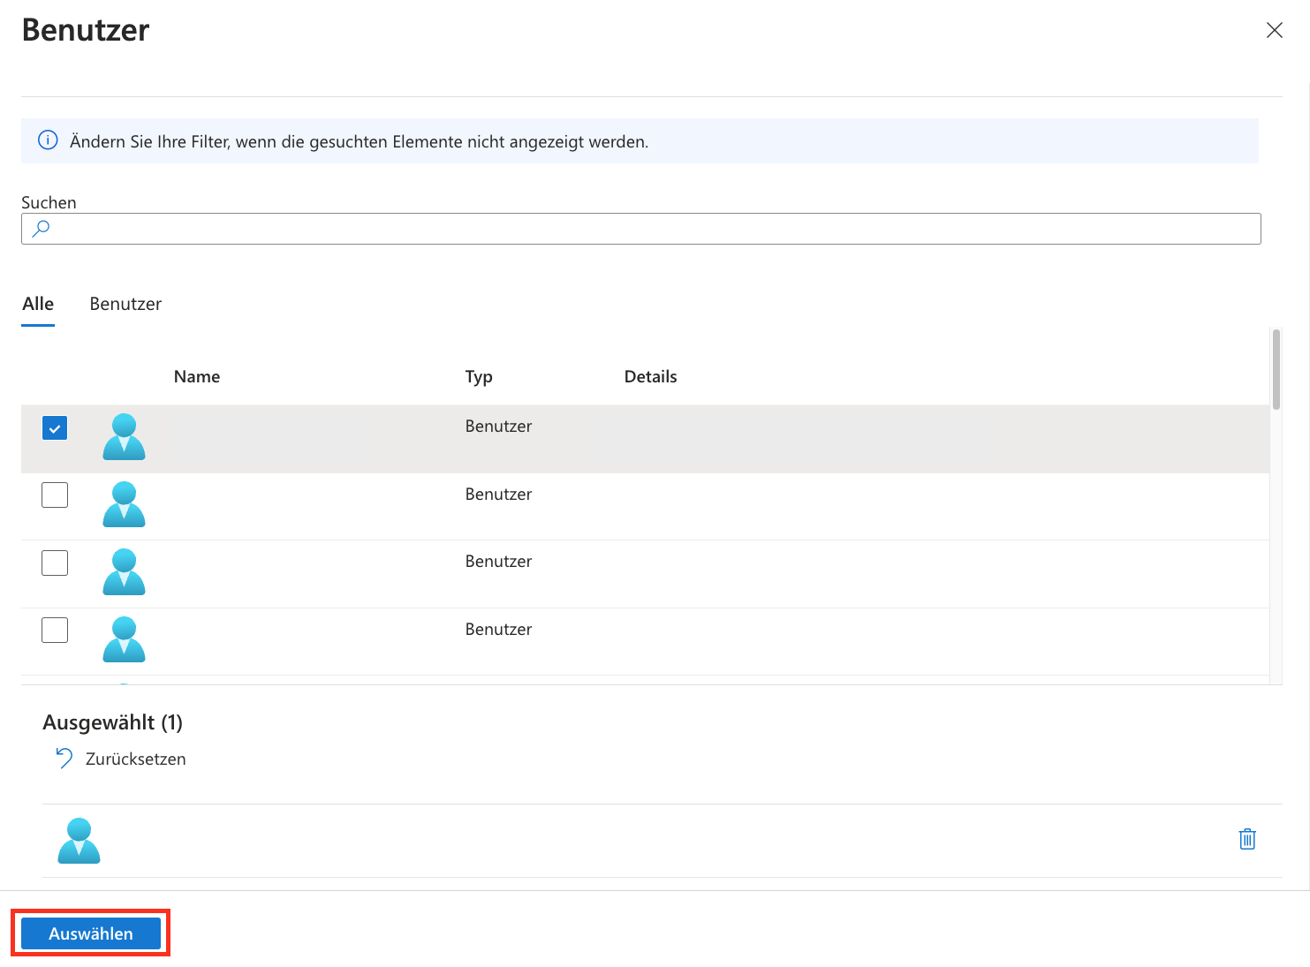
Task: Click the 'Ausgewählt (1)' heading
Action: [x=112, y=722]
